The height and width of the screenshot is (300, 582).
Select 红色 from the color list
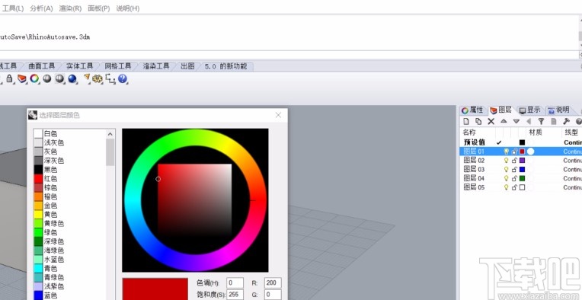pos(50,179)
